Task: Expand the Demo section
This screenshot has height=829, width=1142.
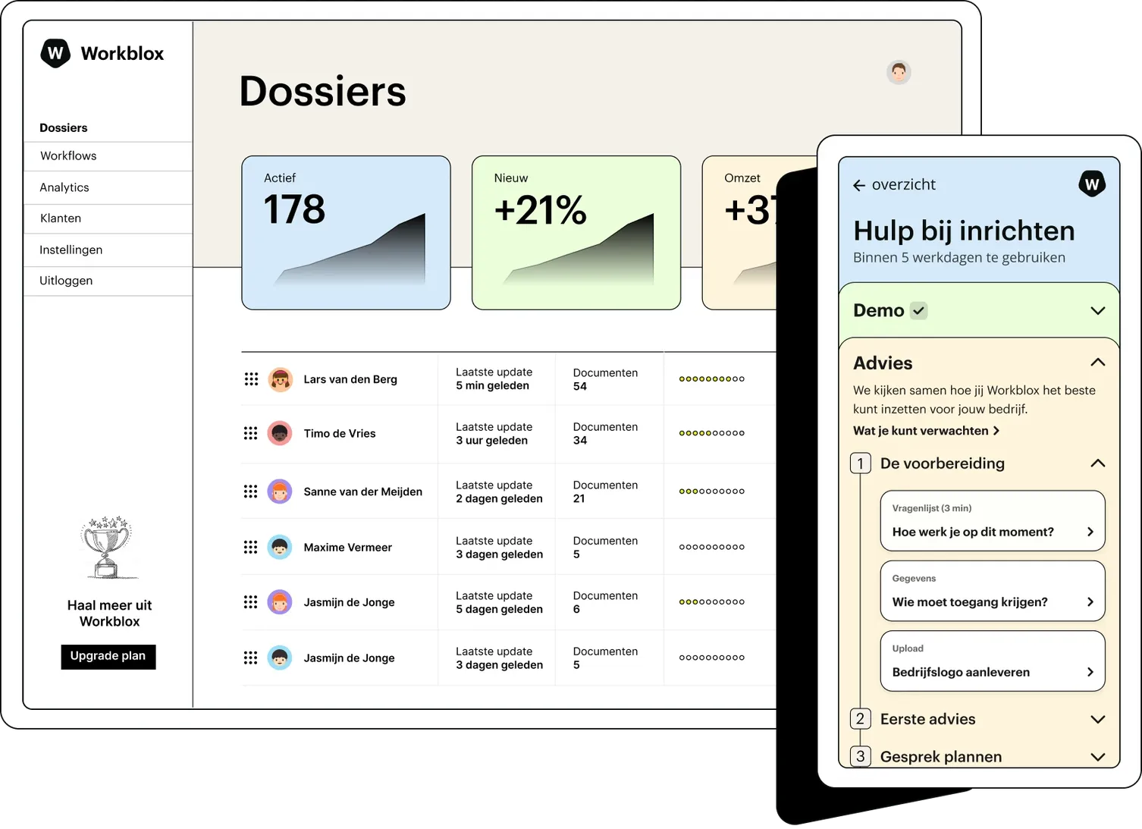Action: tap(1097, 311)
